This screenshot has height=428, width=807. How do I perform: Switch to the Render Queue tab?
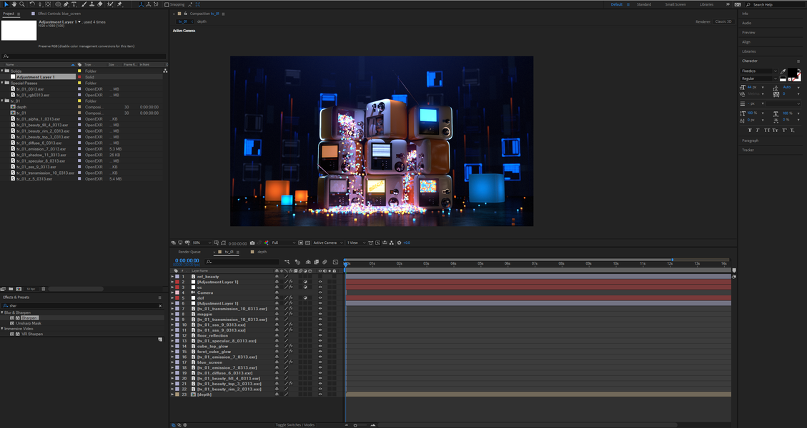pyautogui.click(x=190, y=252)
